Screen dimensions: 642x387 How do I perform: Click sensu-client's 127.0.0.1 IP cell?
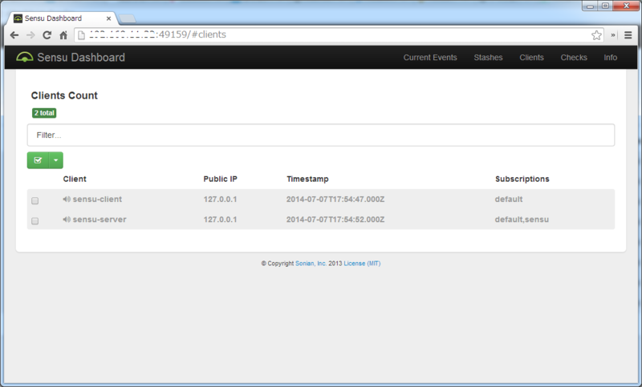[220, 199]
